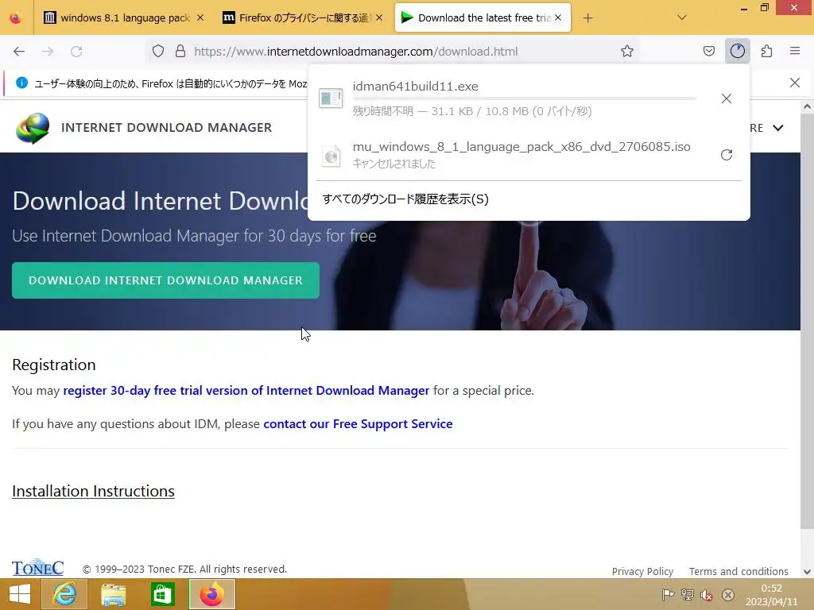Open the tracking protection shield icon
The image size is (814, 610).
pyautogui.click(x=158, y=51)
